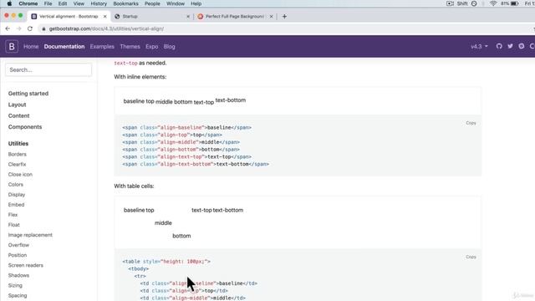The height and width of the screenshot is (301, 535).
Task: Open the People menu
Action: 152,3
